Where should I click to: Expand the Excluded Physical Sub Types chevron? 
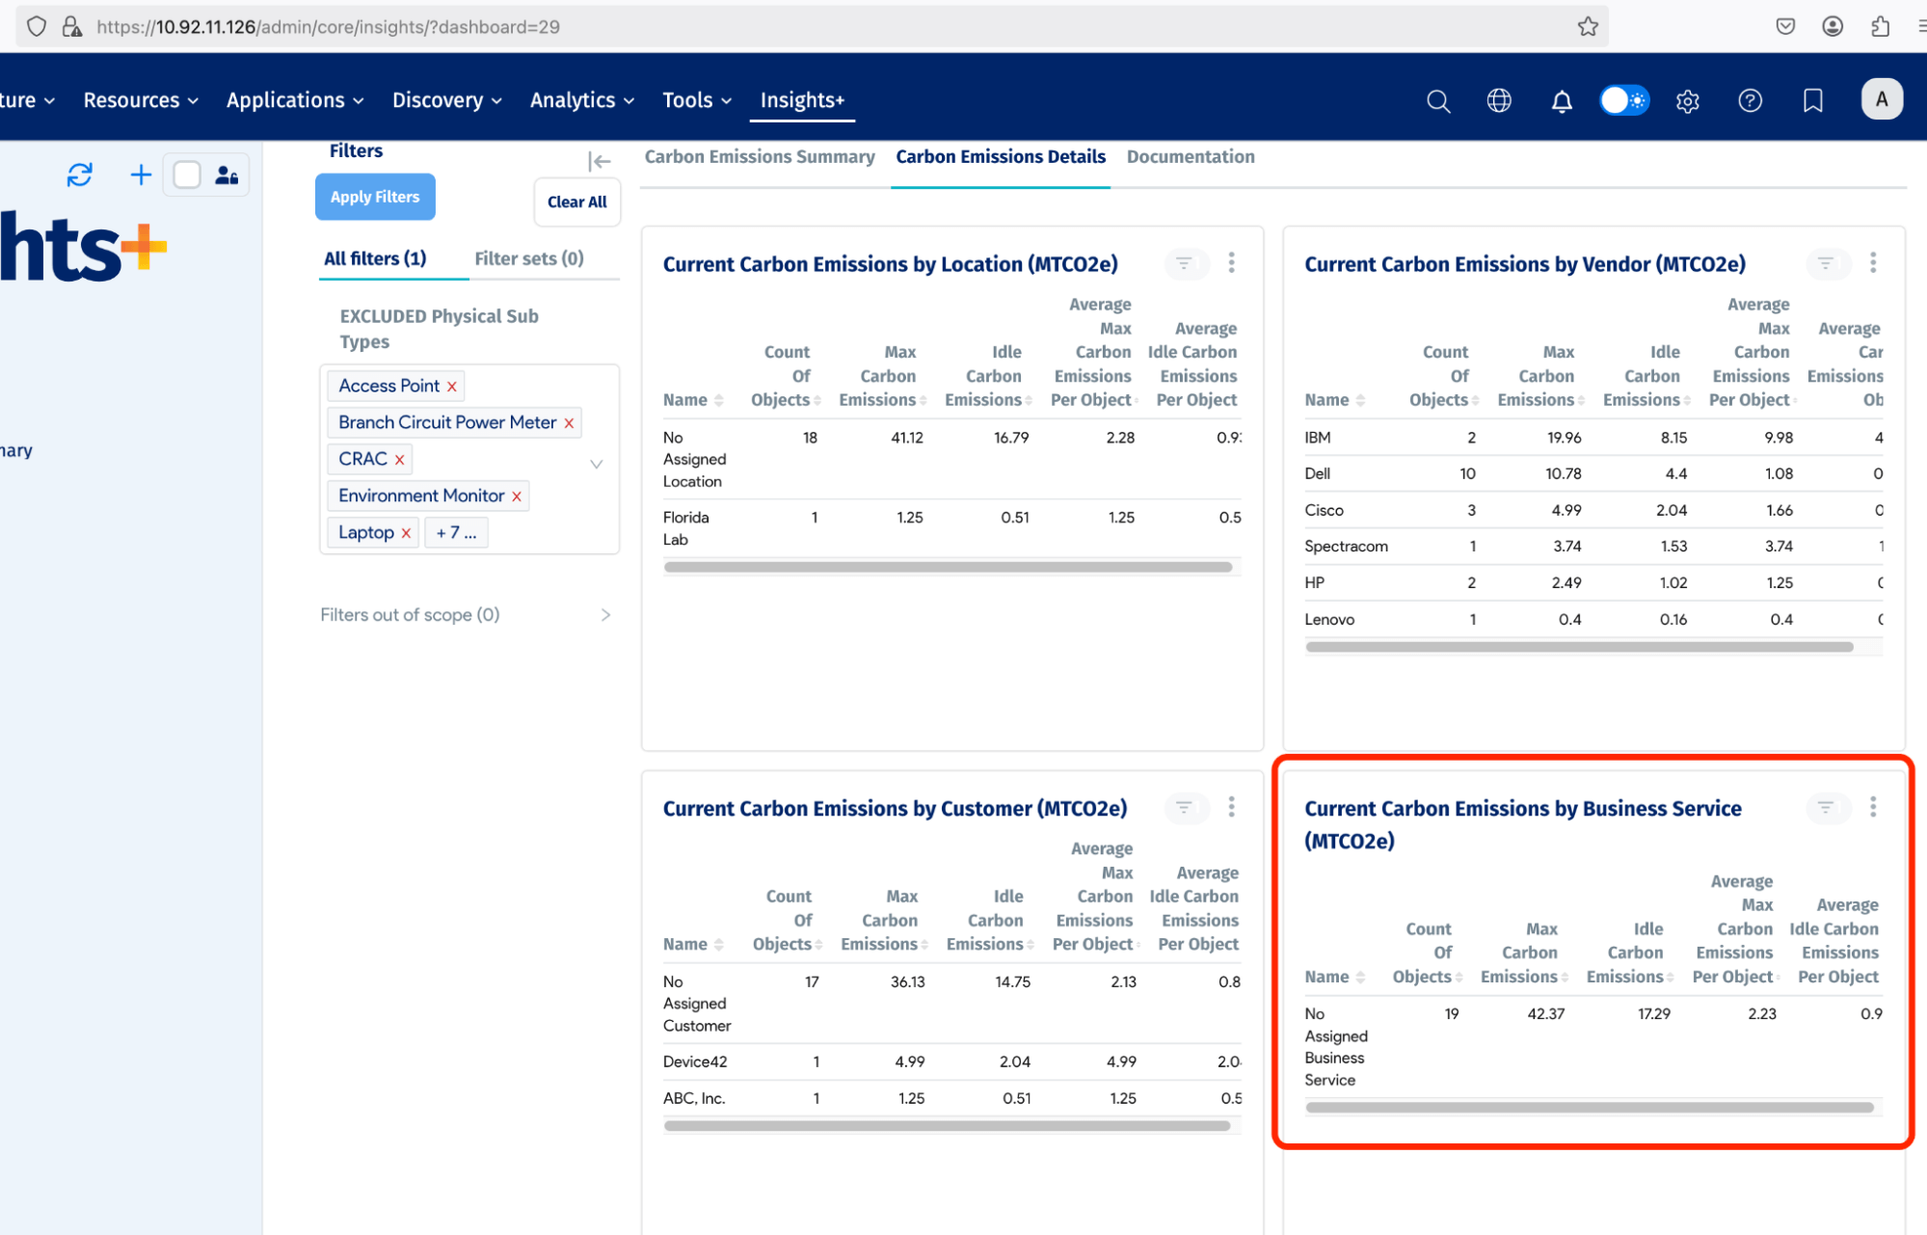coord(596,464)
